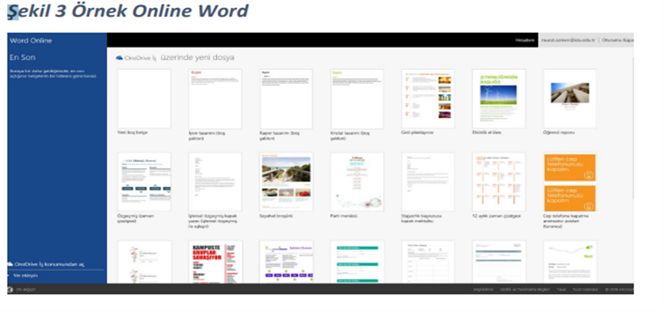Click 'Word Online' title in sidebar
Image resolution: width=664 pixels, height=312 pixels.
pos(31,40)
